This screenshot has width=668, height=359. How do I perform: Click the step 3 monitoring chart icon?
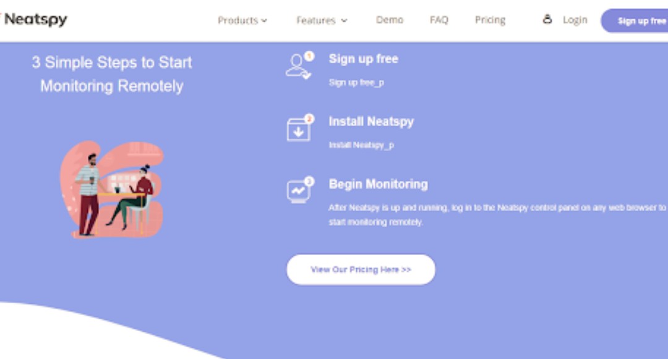click(x=298, y=192)
